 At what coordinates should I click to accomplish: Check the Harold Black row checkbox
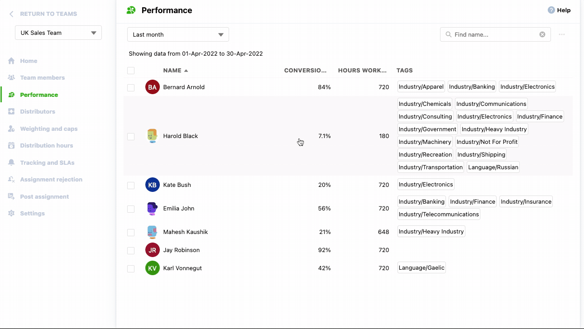click(131, 137)
